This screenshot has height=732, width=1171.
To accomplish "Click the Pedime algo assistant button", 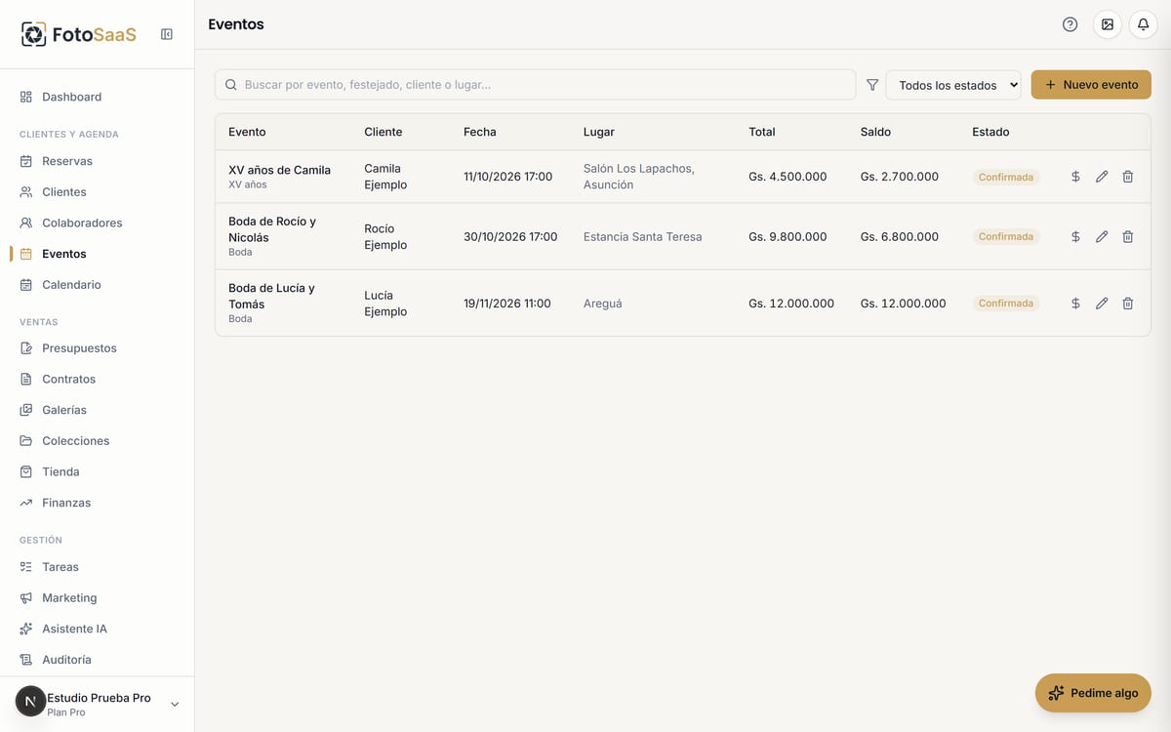I will [x=1093, y=693].
